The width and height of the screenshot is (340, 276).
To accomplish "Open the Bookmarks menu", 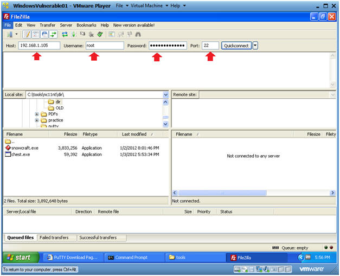I will point(86,25).
